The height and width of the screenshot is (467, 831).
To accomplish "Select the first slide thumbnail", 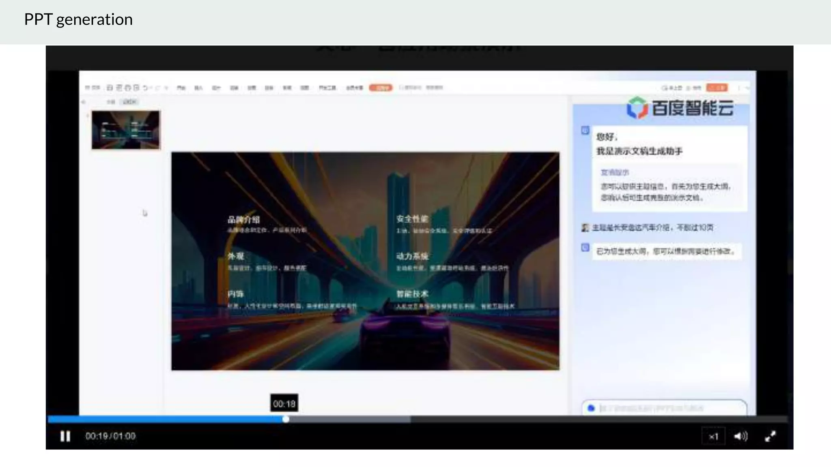I will pyautogui.click(x=126, y=130).
